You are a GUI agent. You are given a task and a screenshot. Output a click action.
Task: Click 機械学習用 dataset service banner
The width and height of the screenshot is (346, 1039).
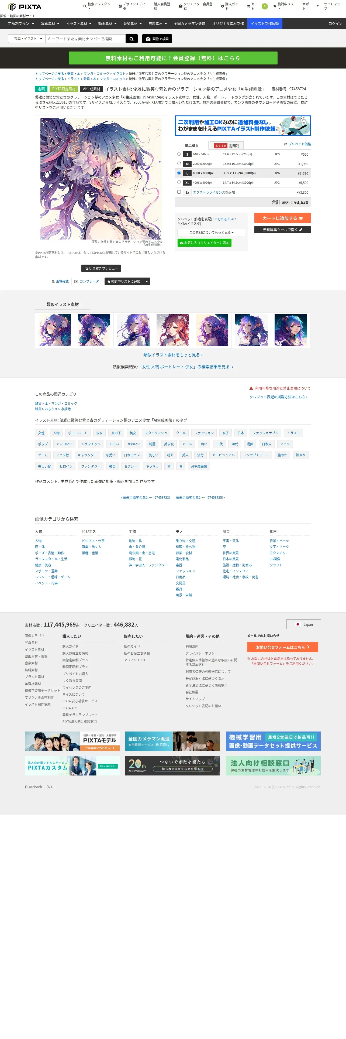(273, 741)
